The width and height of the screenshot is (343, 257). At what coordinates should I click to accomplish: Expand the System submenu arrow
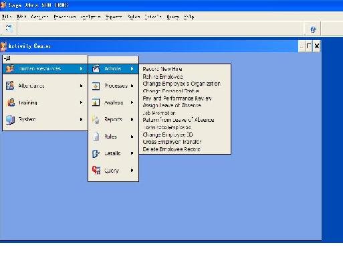82,120
